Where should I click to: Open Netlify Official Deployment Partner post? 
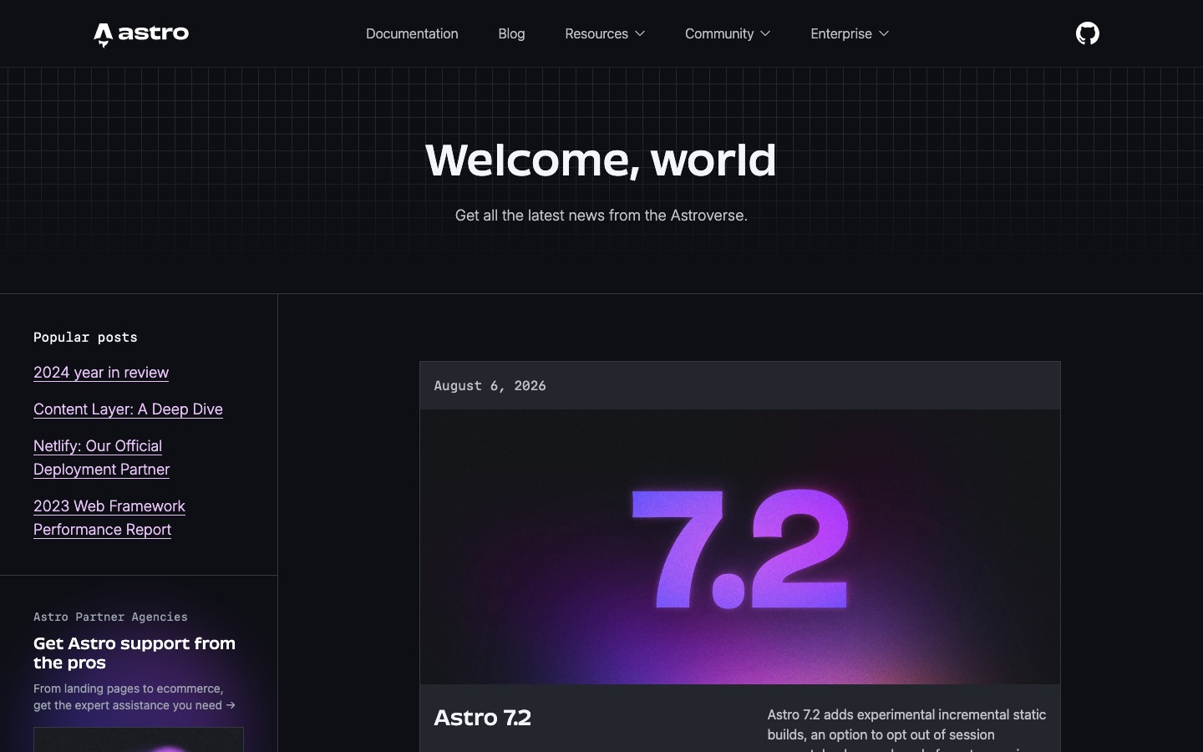[101, 458]
